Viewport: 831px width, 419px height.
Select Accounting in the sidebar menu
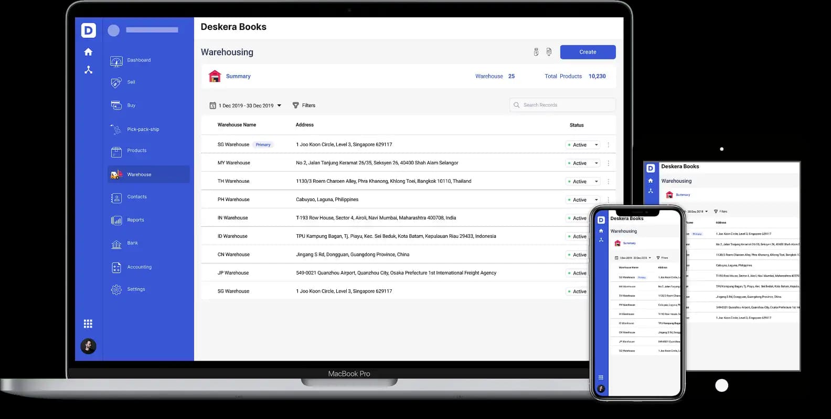tap(139, 267)
